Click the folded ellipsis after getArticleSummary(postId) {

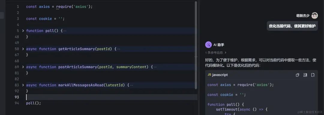point(118,49)
